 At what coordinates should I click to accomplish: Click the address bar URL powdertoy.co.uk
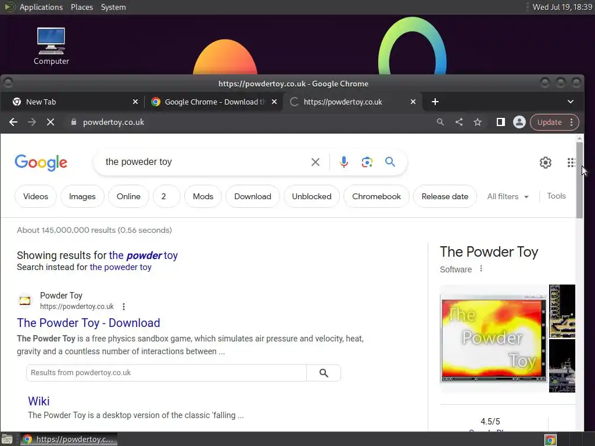click(x=113, y=122)
